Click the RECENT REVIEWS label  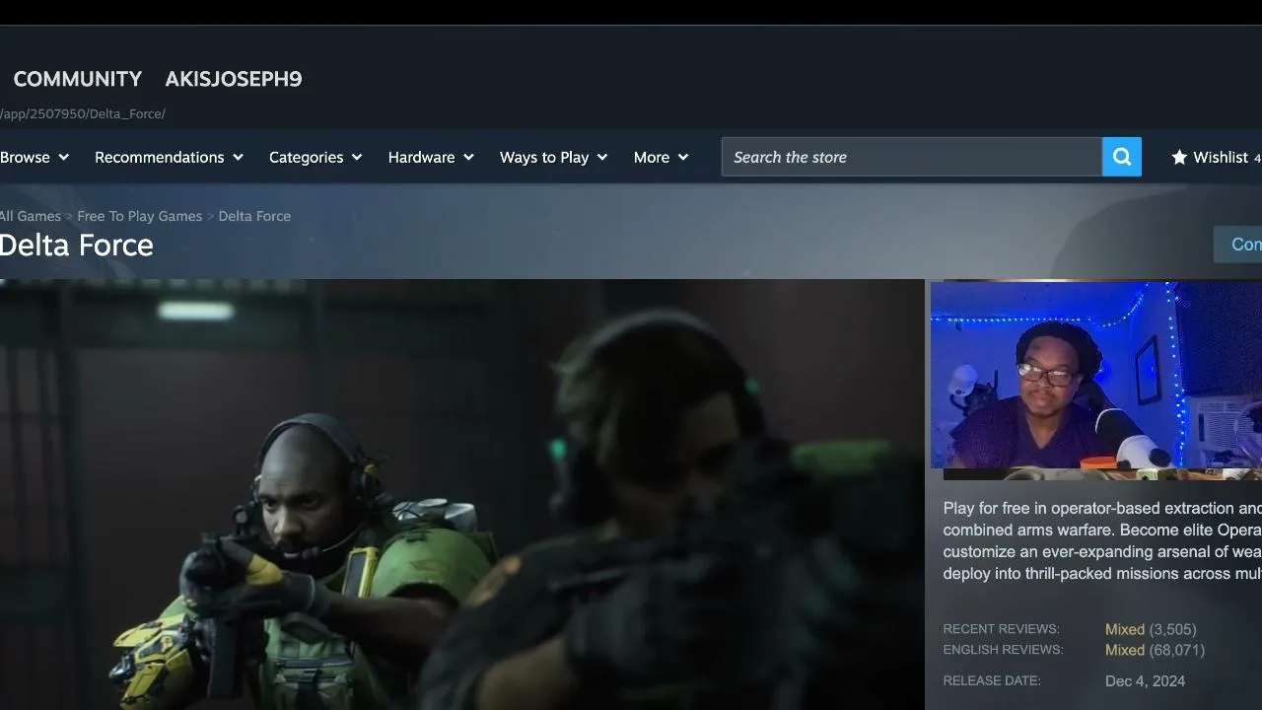pos(1001,629)
